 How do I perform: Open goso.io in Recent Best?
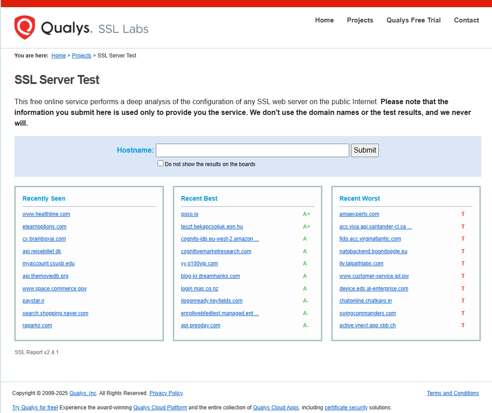point(189,214)
